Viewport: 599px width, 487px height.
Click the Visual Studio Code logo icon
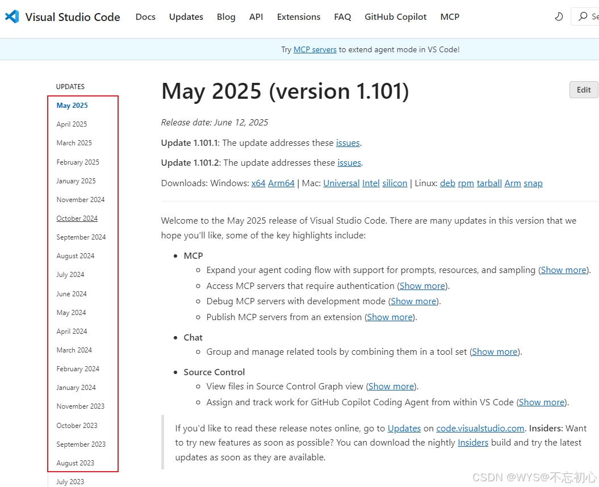pyautogui.click(x=12, y=17)
